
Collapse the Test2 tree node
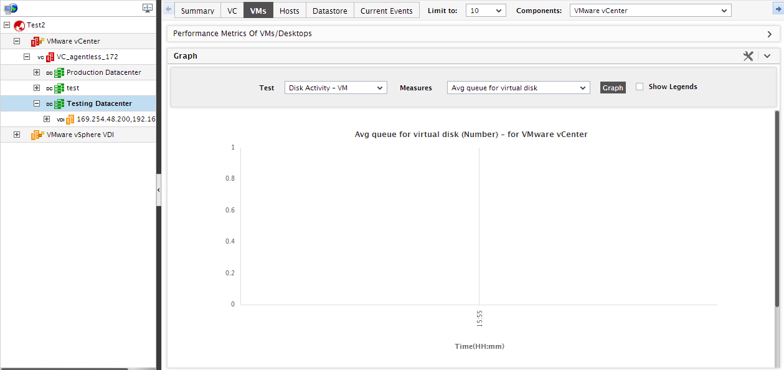pos(7,26)
